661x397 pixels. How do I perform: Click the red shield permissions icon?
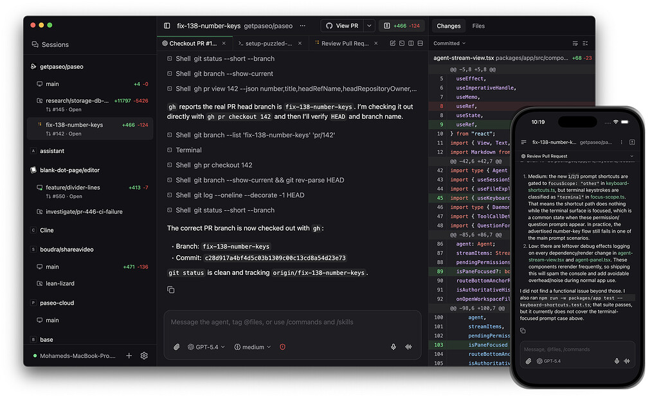tap(282, 347)
